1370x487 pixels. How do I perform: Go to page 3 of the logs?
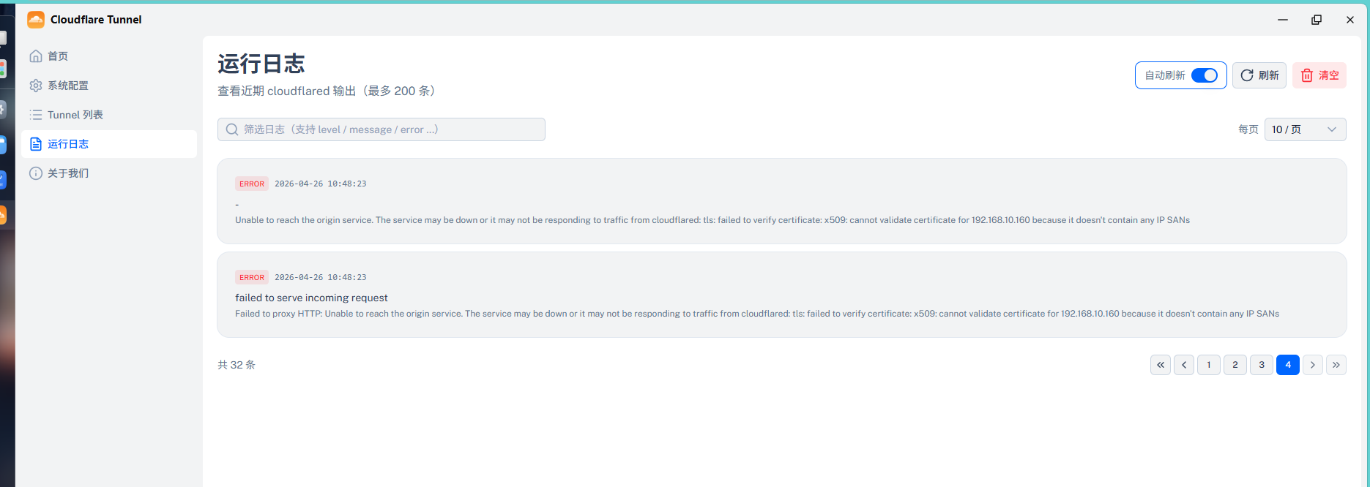(x=1262, y=365)
